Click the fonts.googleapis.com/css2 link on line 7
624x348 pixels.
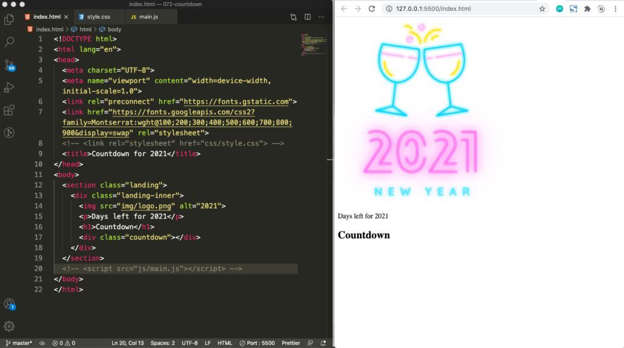183,112
